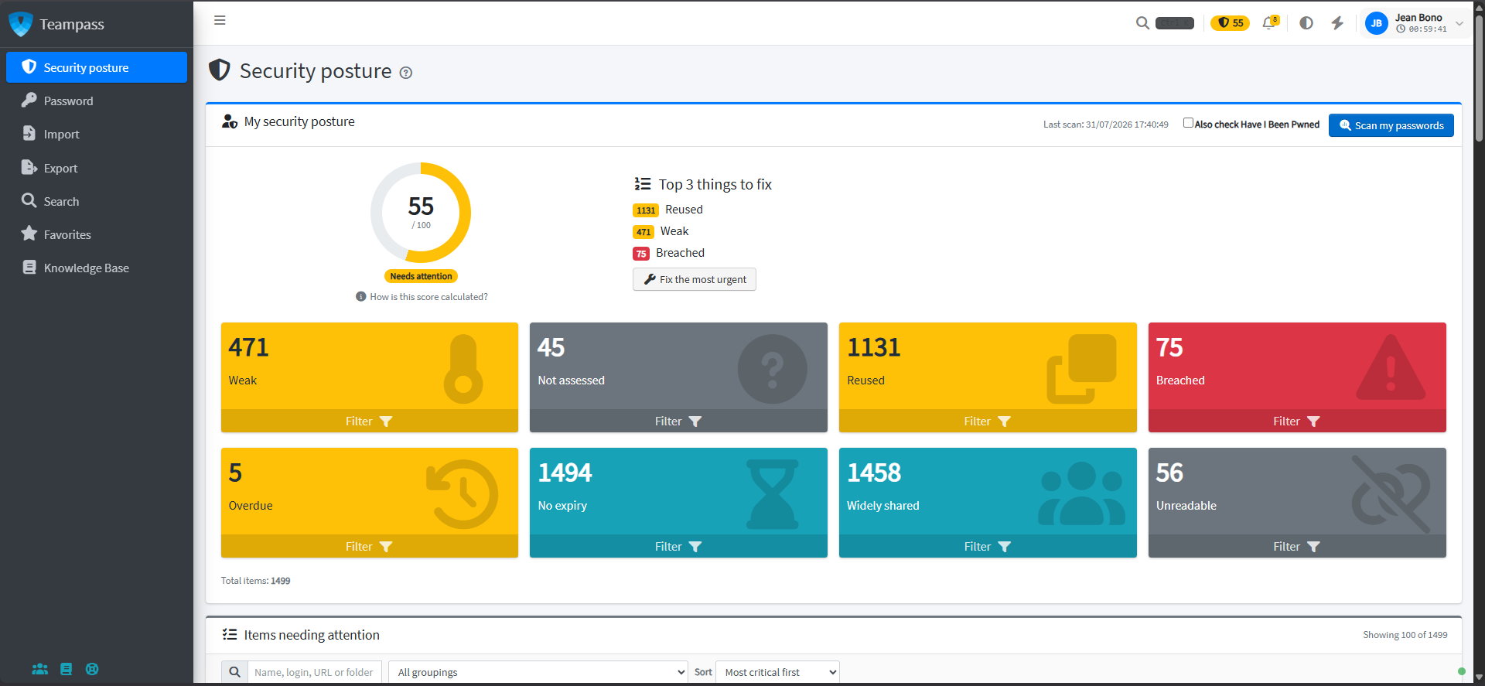The image size is (1485, 686).
Task: Click Showing 100 of 1499 text
Action: (1405, 635)
